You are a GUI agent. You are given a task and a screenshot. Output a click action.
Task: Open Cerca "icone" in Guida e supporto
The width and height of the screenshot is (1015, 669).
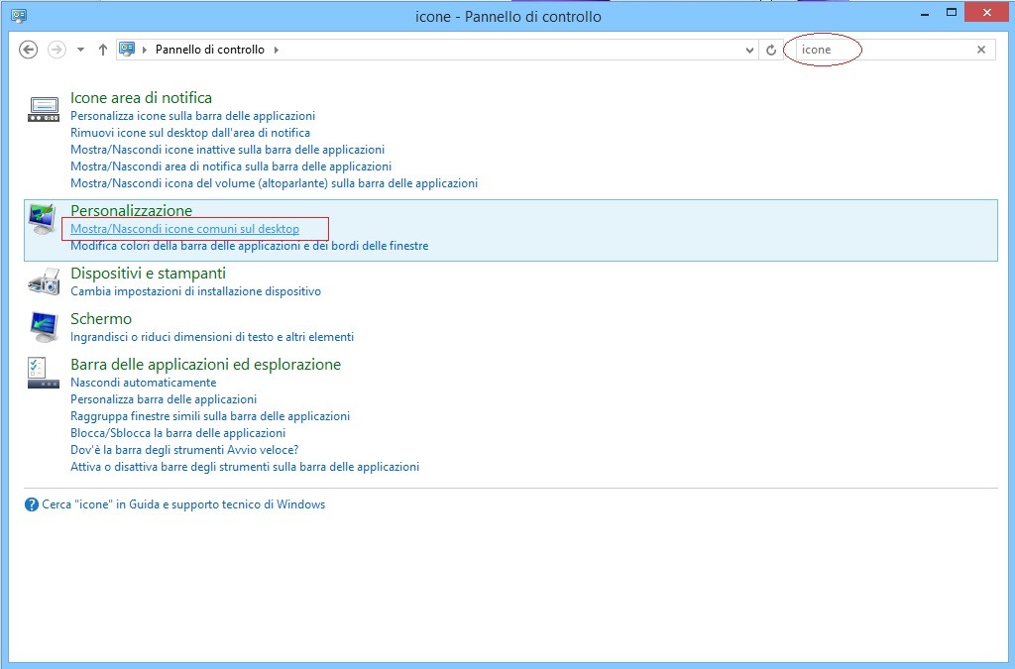(x=183, y=504)
